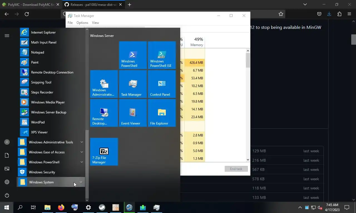Click the volume icon in system tray

click(x=320, y=207)
